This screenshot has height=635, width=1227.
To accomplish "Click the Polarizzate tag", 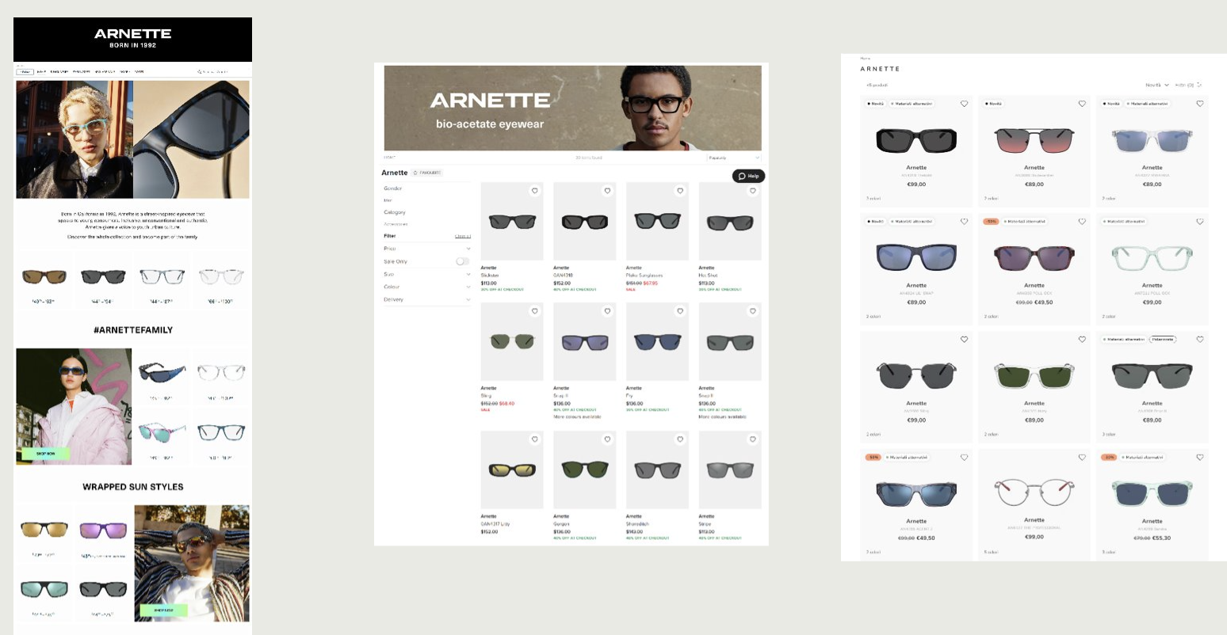I will point(1163,339).
